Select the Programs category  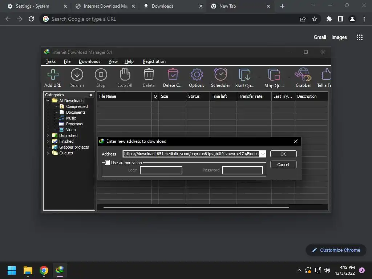click(x=74, y=124)
